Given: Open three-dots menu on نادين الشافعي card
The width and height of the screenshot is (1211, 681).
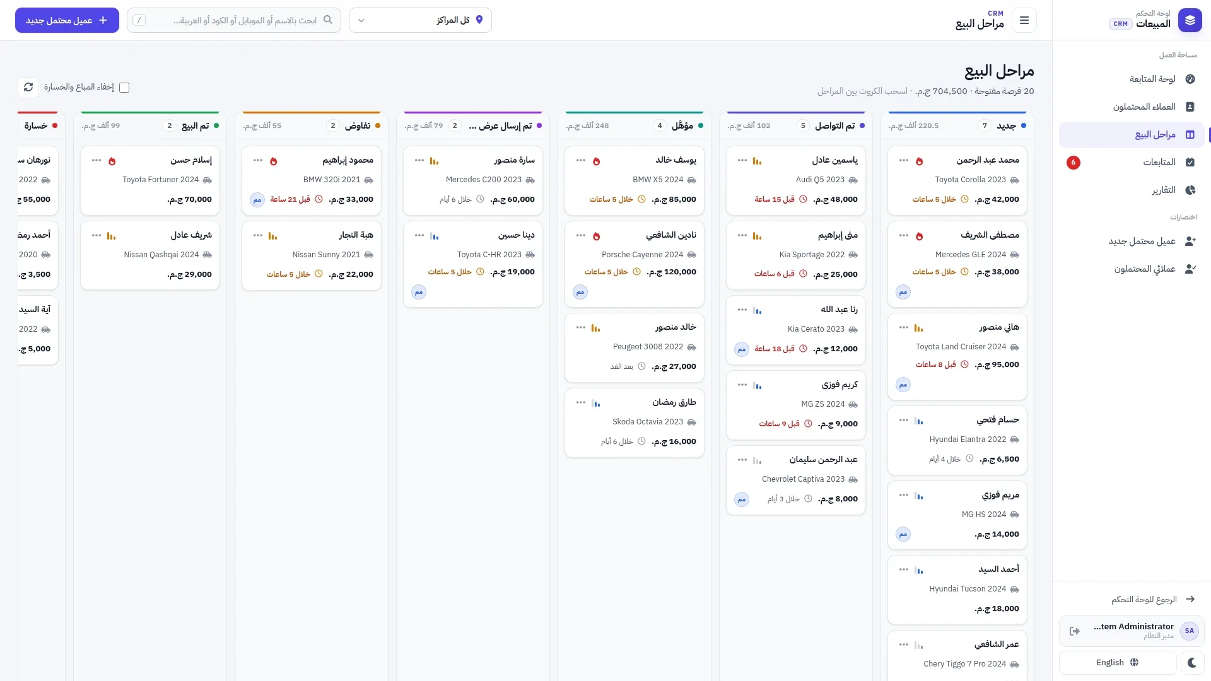Looking at the screenshot, I should [x=581, y=235].
